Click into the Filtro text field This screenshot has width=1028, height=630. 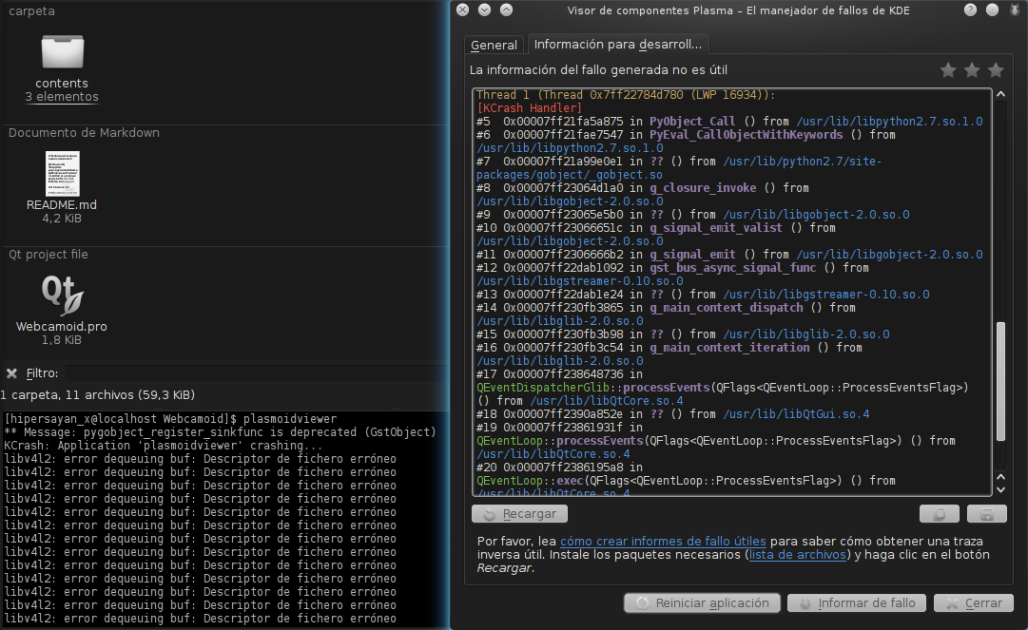coord(247,373)
